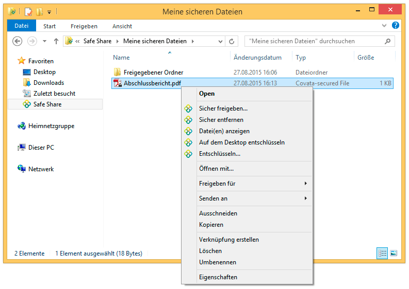Viewport: 409px width, 289px height.
Task: Select 'Abschlussbericht.pdf' file name
Action: pos(152,83)
